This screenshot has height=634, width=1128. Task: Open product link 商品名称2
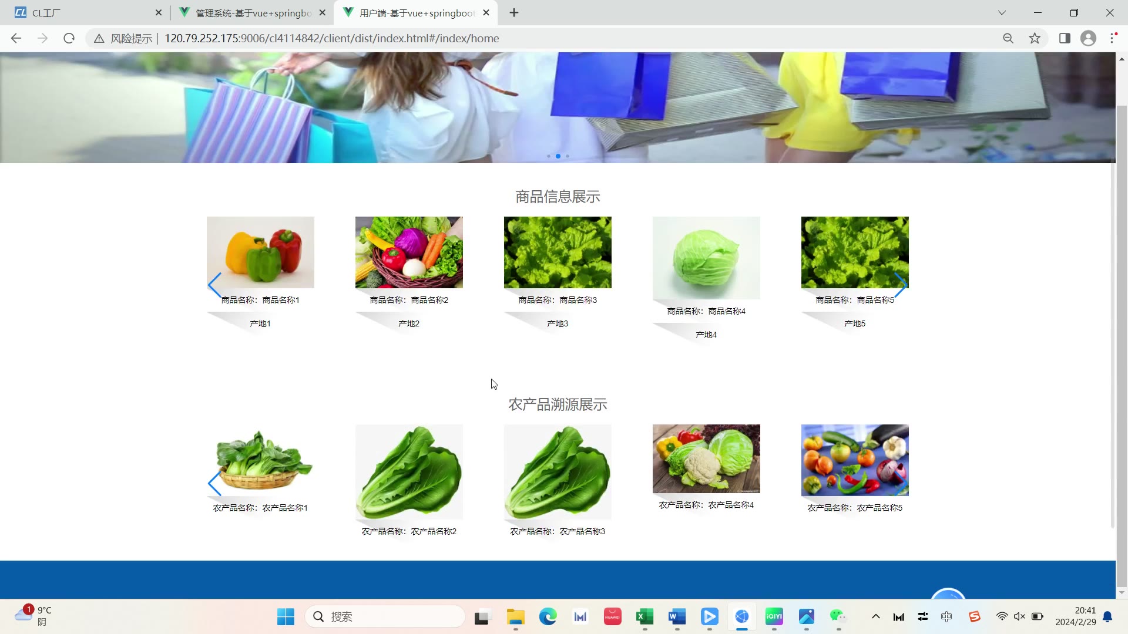pyautogui.click(x=409, y=300)
